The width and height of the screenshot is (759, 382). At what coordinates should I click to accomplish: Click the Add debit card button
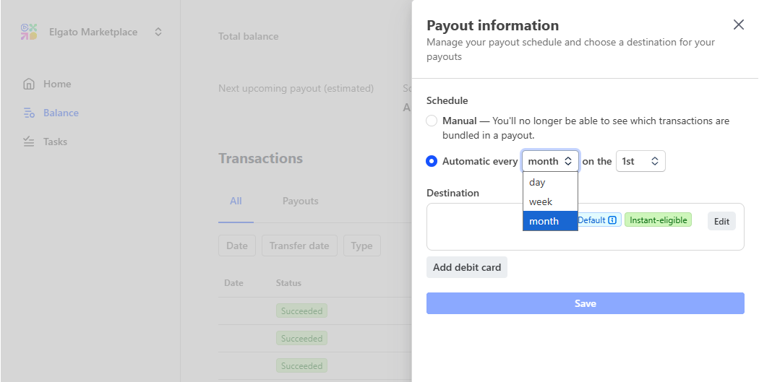pyautogui.click(x=466, y=267)
